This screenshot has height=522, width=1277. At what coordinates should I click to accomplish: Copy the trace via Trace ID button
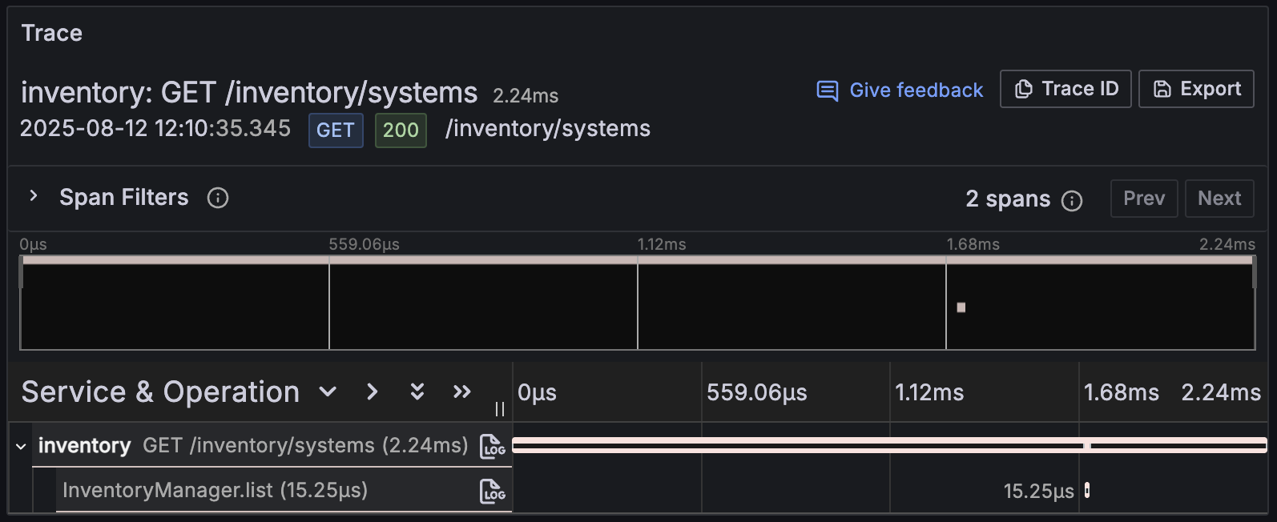point(1066,89)
